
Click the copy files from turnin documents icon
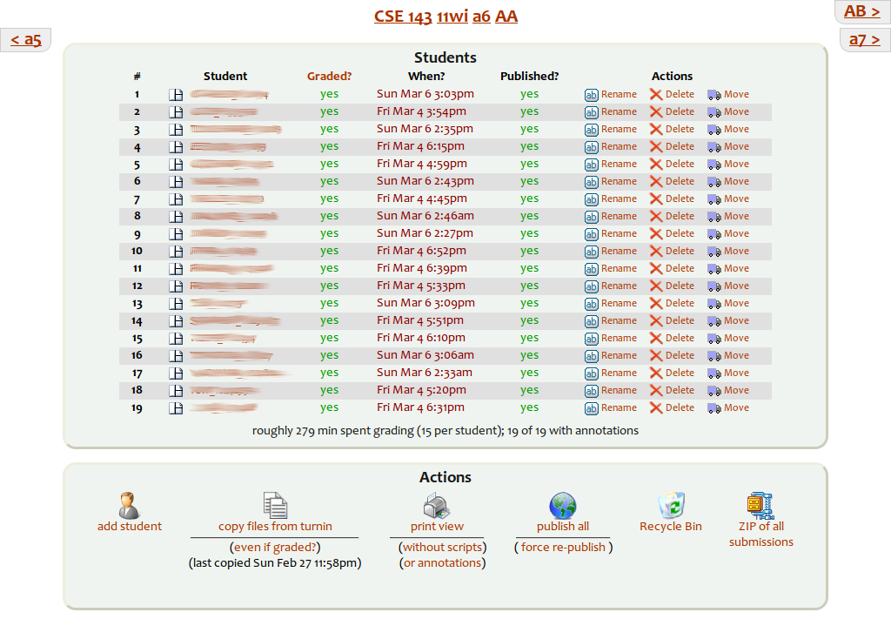276,505
